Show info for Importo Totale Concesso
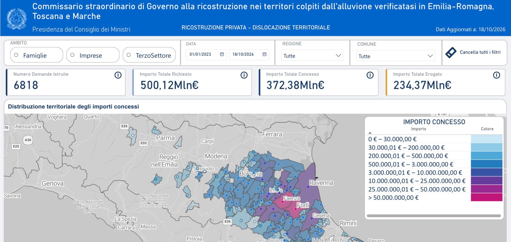The width and height of the screenshot is (511, 242). (370, 75)
